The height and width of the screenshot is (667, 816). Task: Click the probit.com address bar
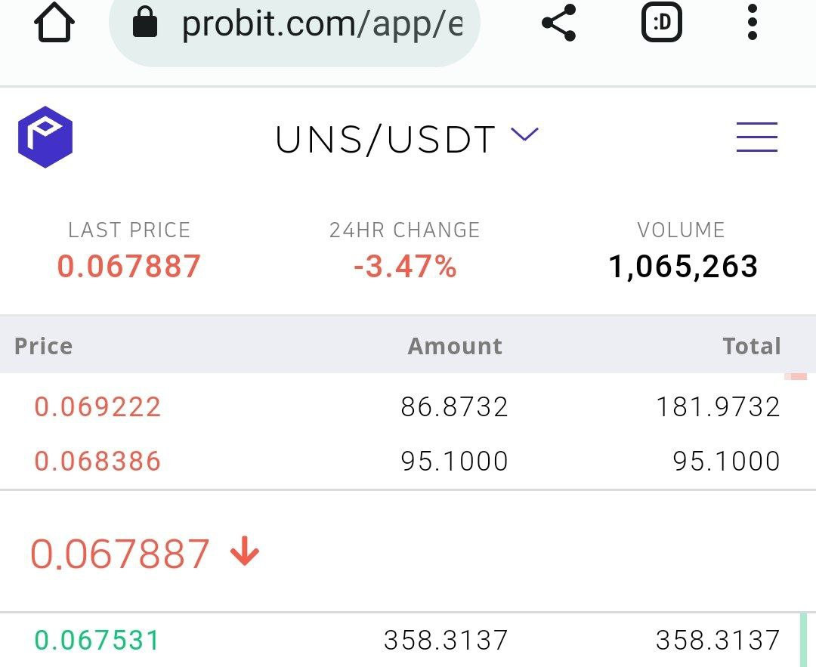tap(294, 24)
